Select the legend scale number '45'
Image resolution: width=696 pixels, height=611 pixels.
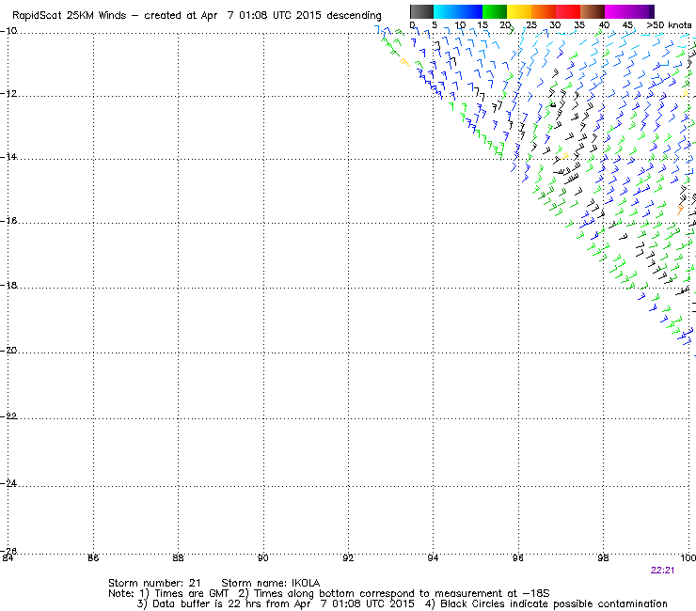[x=627, y=25]
